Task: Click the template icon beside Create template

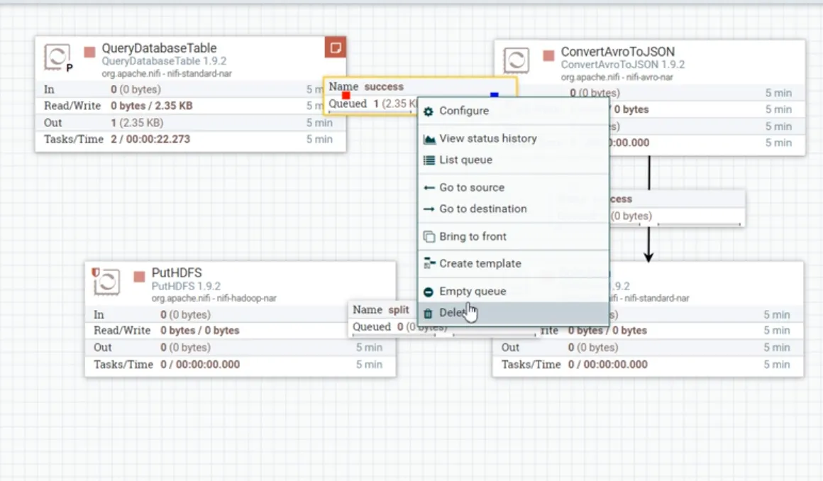Action: (429, 263)
